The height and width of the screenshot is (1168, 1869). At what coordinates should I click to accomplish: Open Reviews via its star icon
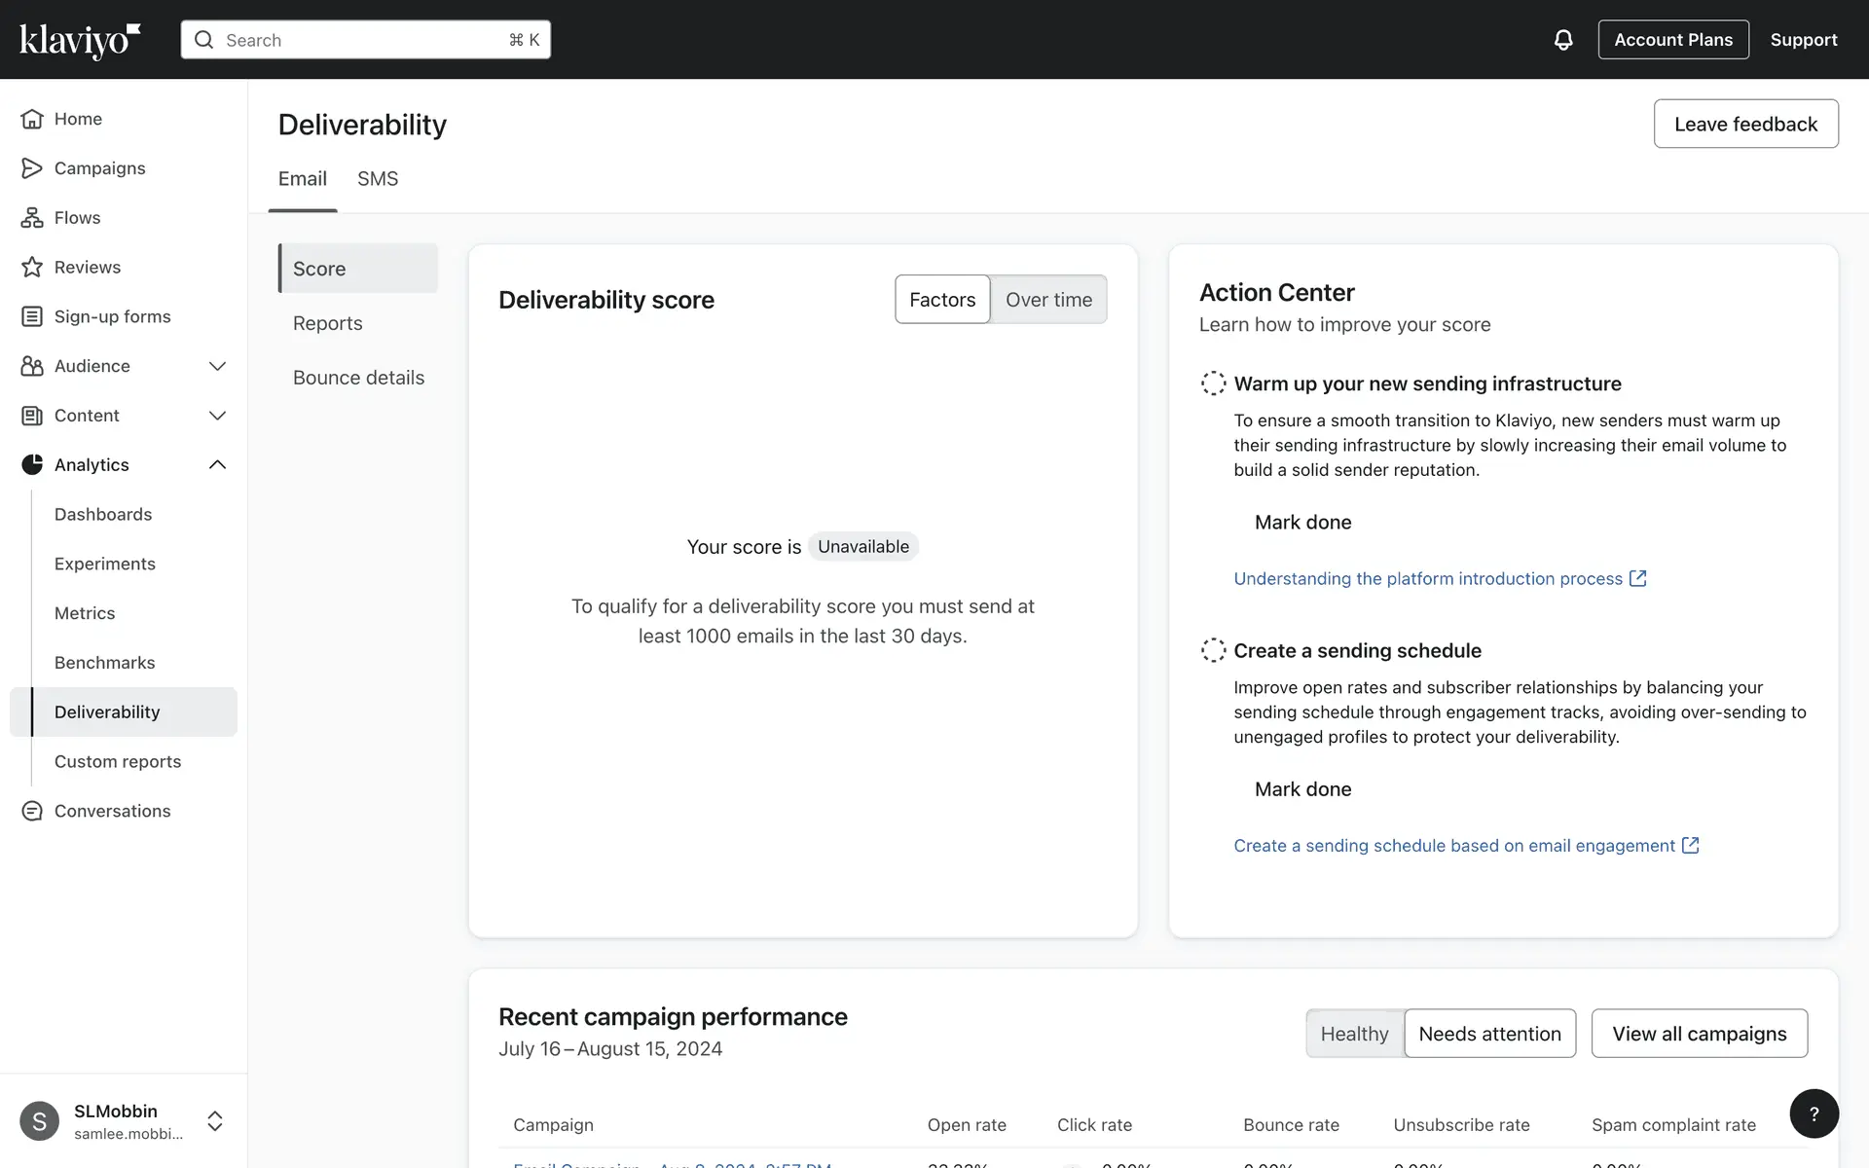point(32,267)
